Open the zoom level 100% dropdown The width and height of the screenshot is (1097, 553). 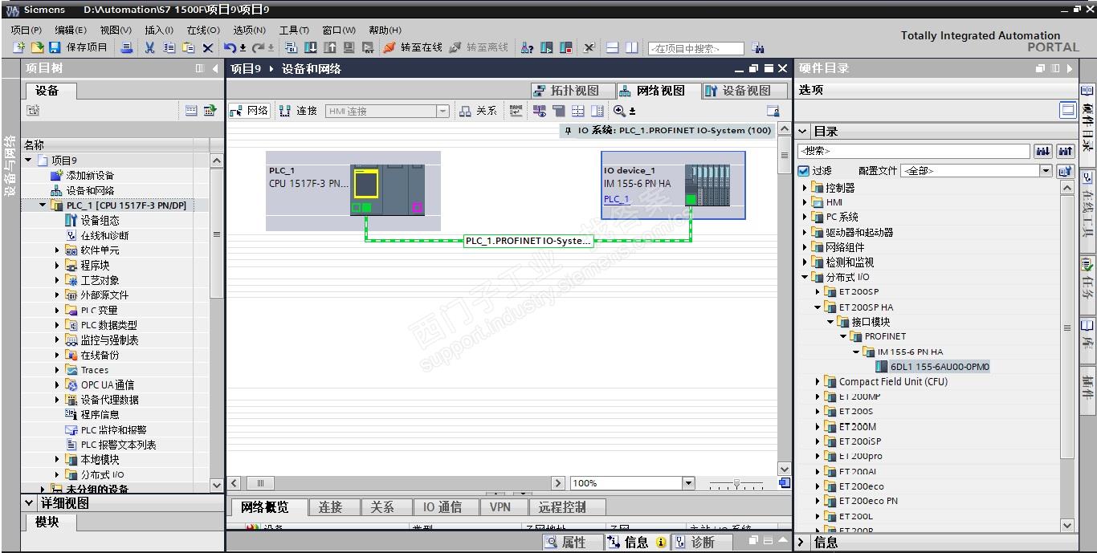click(x=688, y=483)
